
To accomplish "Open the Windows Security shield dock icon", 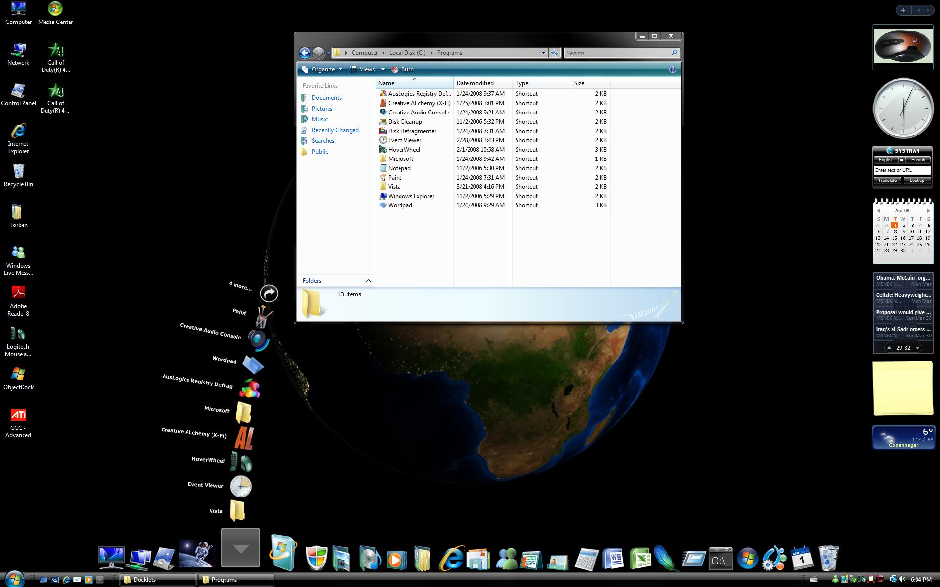I will (316, 558).
